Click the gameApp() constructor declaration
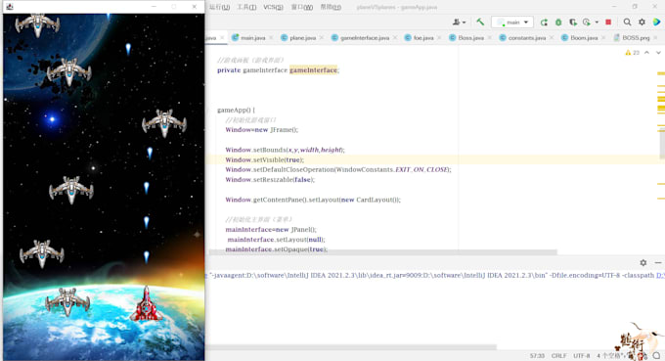The height and width of the screenshot is (361, 665). (236, 111)
